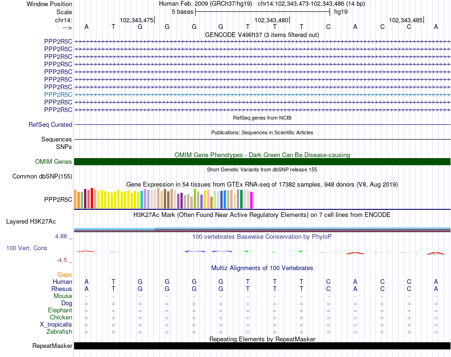Viewport: 451px width, 357px height.
Task: Click the Layered H3K27Ac track label
Action: [x=31, y=222]
